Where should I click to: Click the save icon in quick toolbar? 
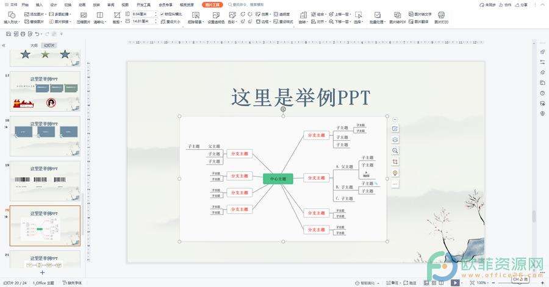(x=9, y=34)
